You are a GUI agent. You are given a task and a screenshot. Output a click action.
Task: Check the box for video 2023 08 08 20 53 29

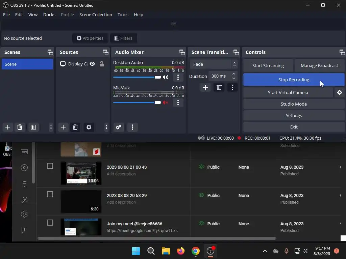pyautogui.click(x=50, y=194)
